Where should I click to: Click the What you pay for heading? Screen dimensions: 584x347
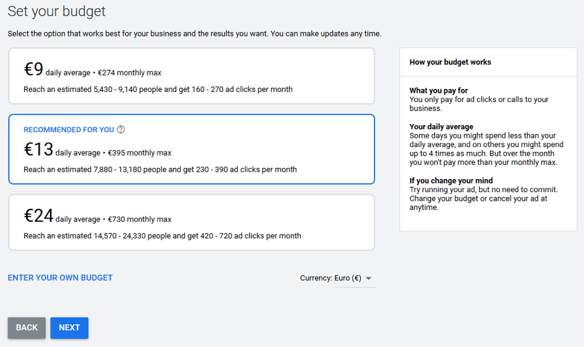click(x=438, y=90)
